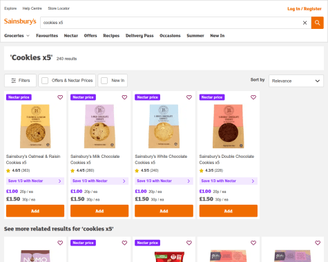Add Oatmeal & Raisin Cookies to trolley
This screenshot has height=262, width=328.
(x=35, y=211)
